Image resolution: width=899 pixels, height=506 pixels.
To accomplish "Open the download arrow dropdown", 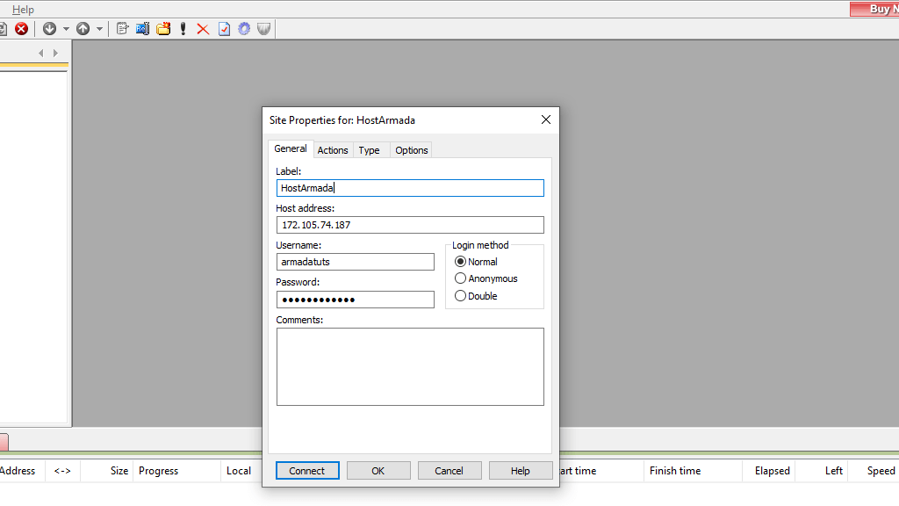I will pos(66,29).
